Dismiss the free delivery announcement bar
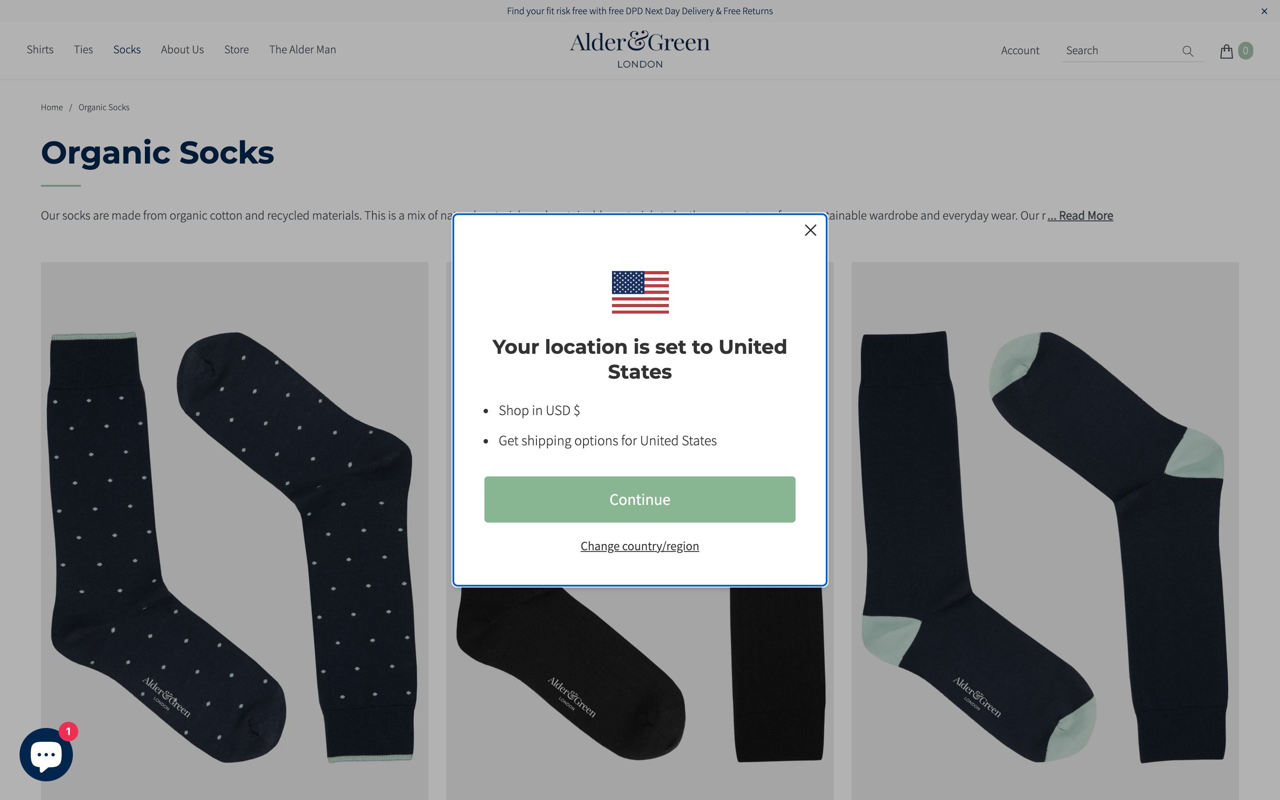Image resolution: width=1280 pixels, height=800 pixels. 1264,11
